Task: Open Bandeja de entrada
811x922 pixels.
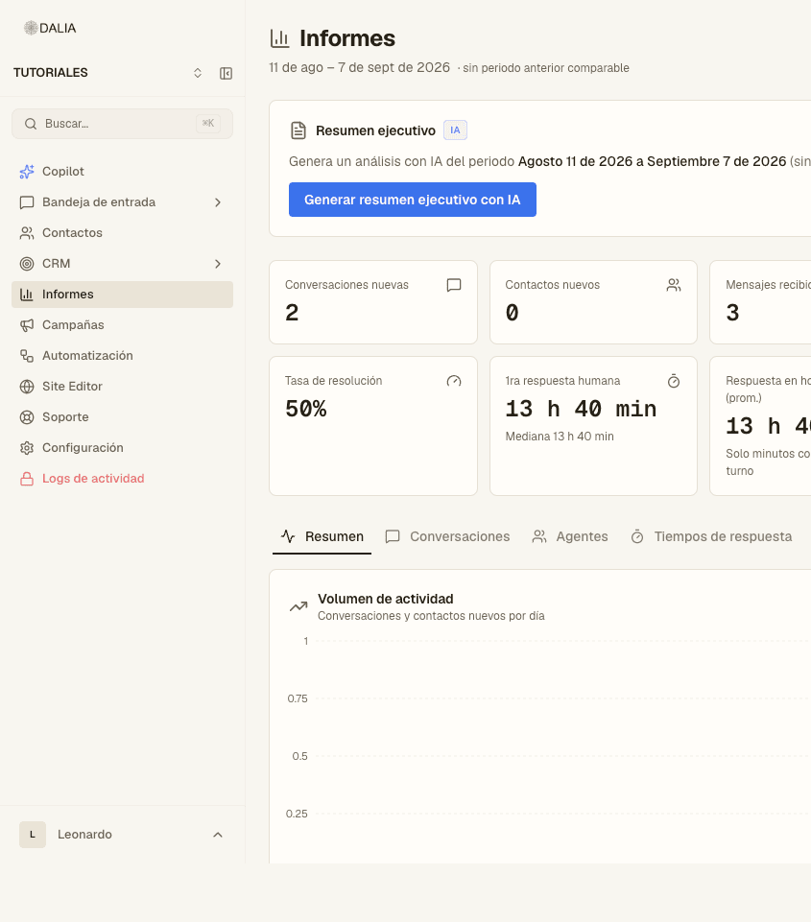Action: click(x=122, y=202)
